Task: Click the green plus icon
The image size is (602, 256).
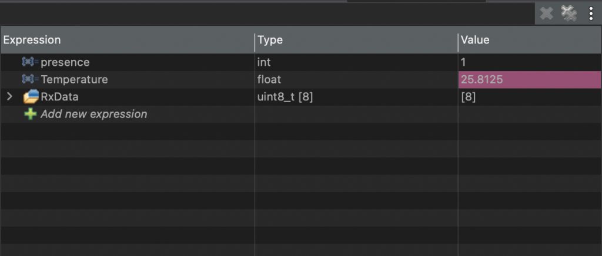Action: [30, 114]
